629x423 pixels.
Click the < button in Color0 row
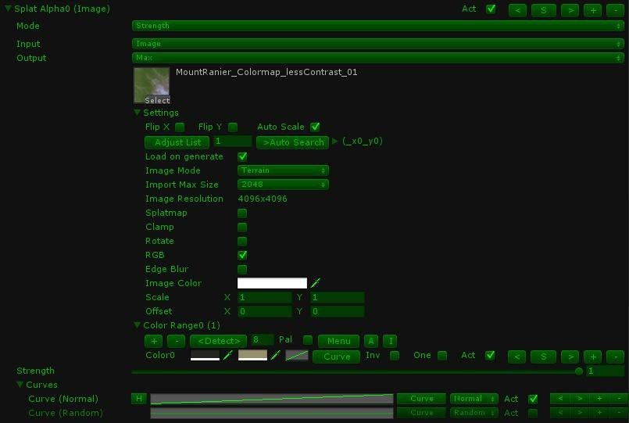point(516,357)
